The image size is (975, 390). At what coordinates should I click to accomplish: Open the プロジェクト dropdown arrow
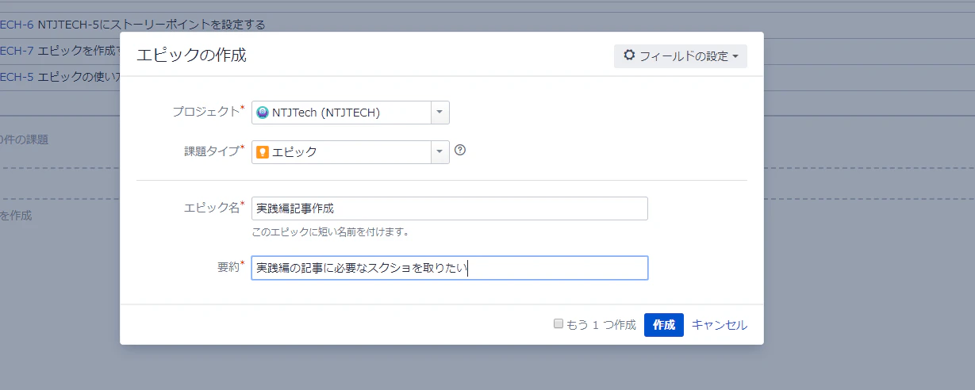coord(440,113)
